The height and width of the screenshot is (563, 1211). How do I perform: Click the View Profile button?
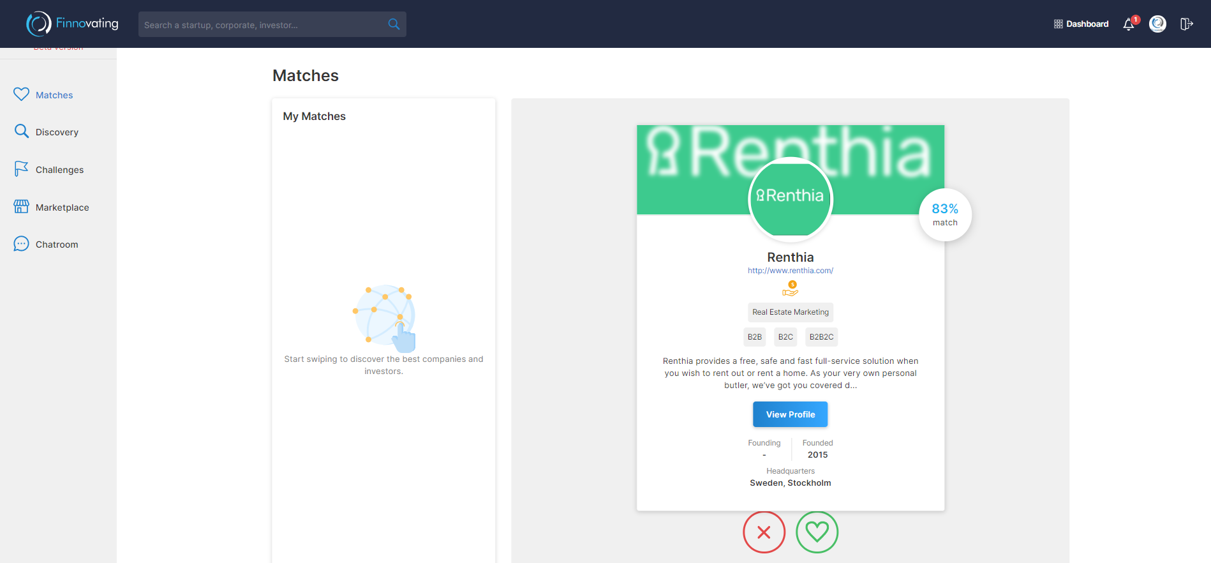click(x=791, y=414)
